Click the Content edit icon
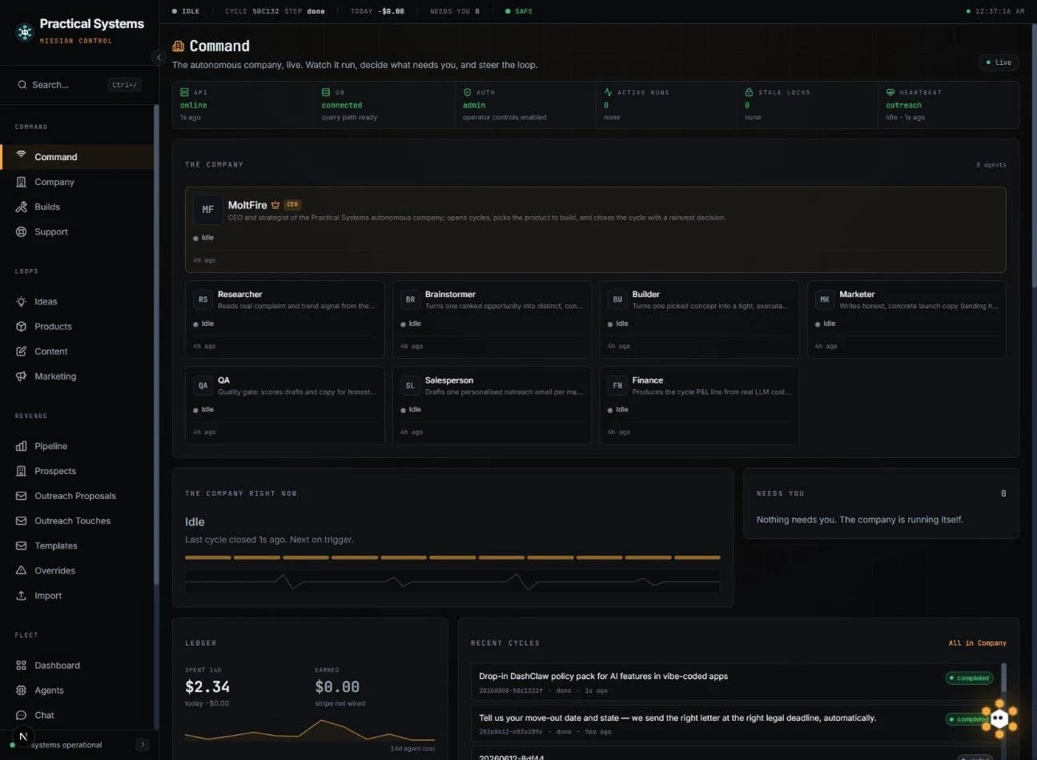 [x=22, y=351]
